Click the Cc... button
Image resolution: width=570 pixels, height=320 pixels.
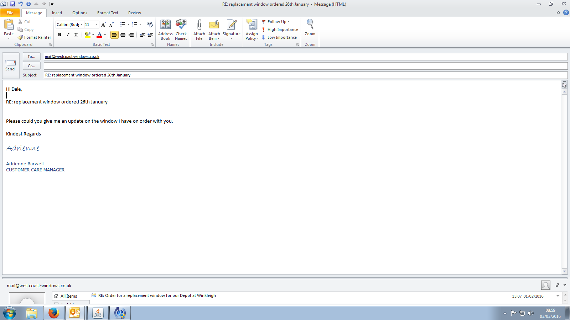[x=31, y=66]
